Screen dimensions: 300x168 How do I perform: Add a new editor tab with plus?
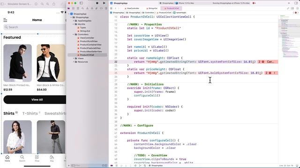(x=289, y=3)
